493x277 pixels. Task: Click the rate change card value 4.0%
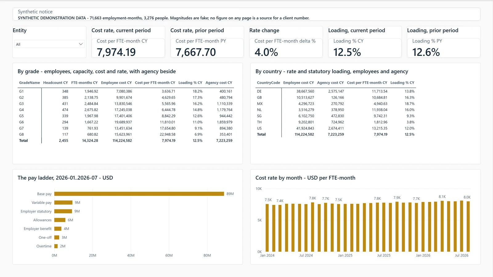[266, 52]
